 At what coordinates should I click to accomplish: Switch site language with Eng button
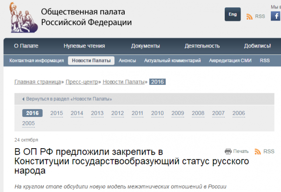click(x=233, y=14)
